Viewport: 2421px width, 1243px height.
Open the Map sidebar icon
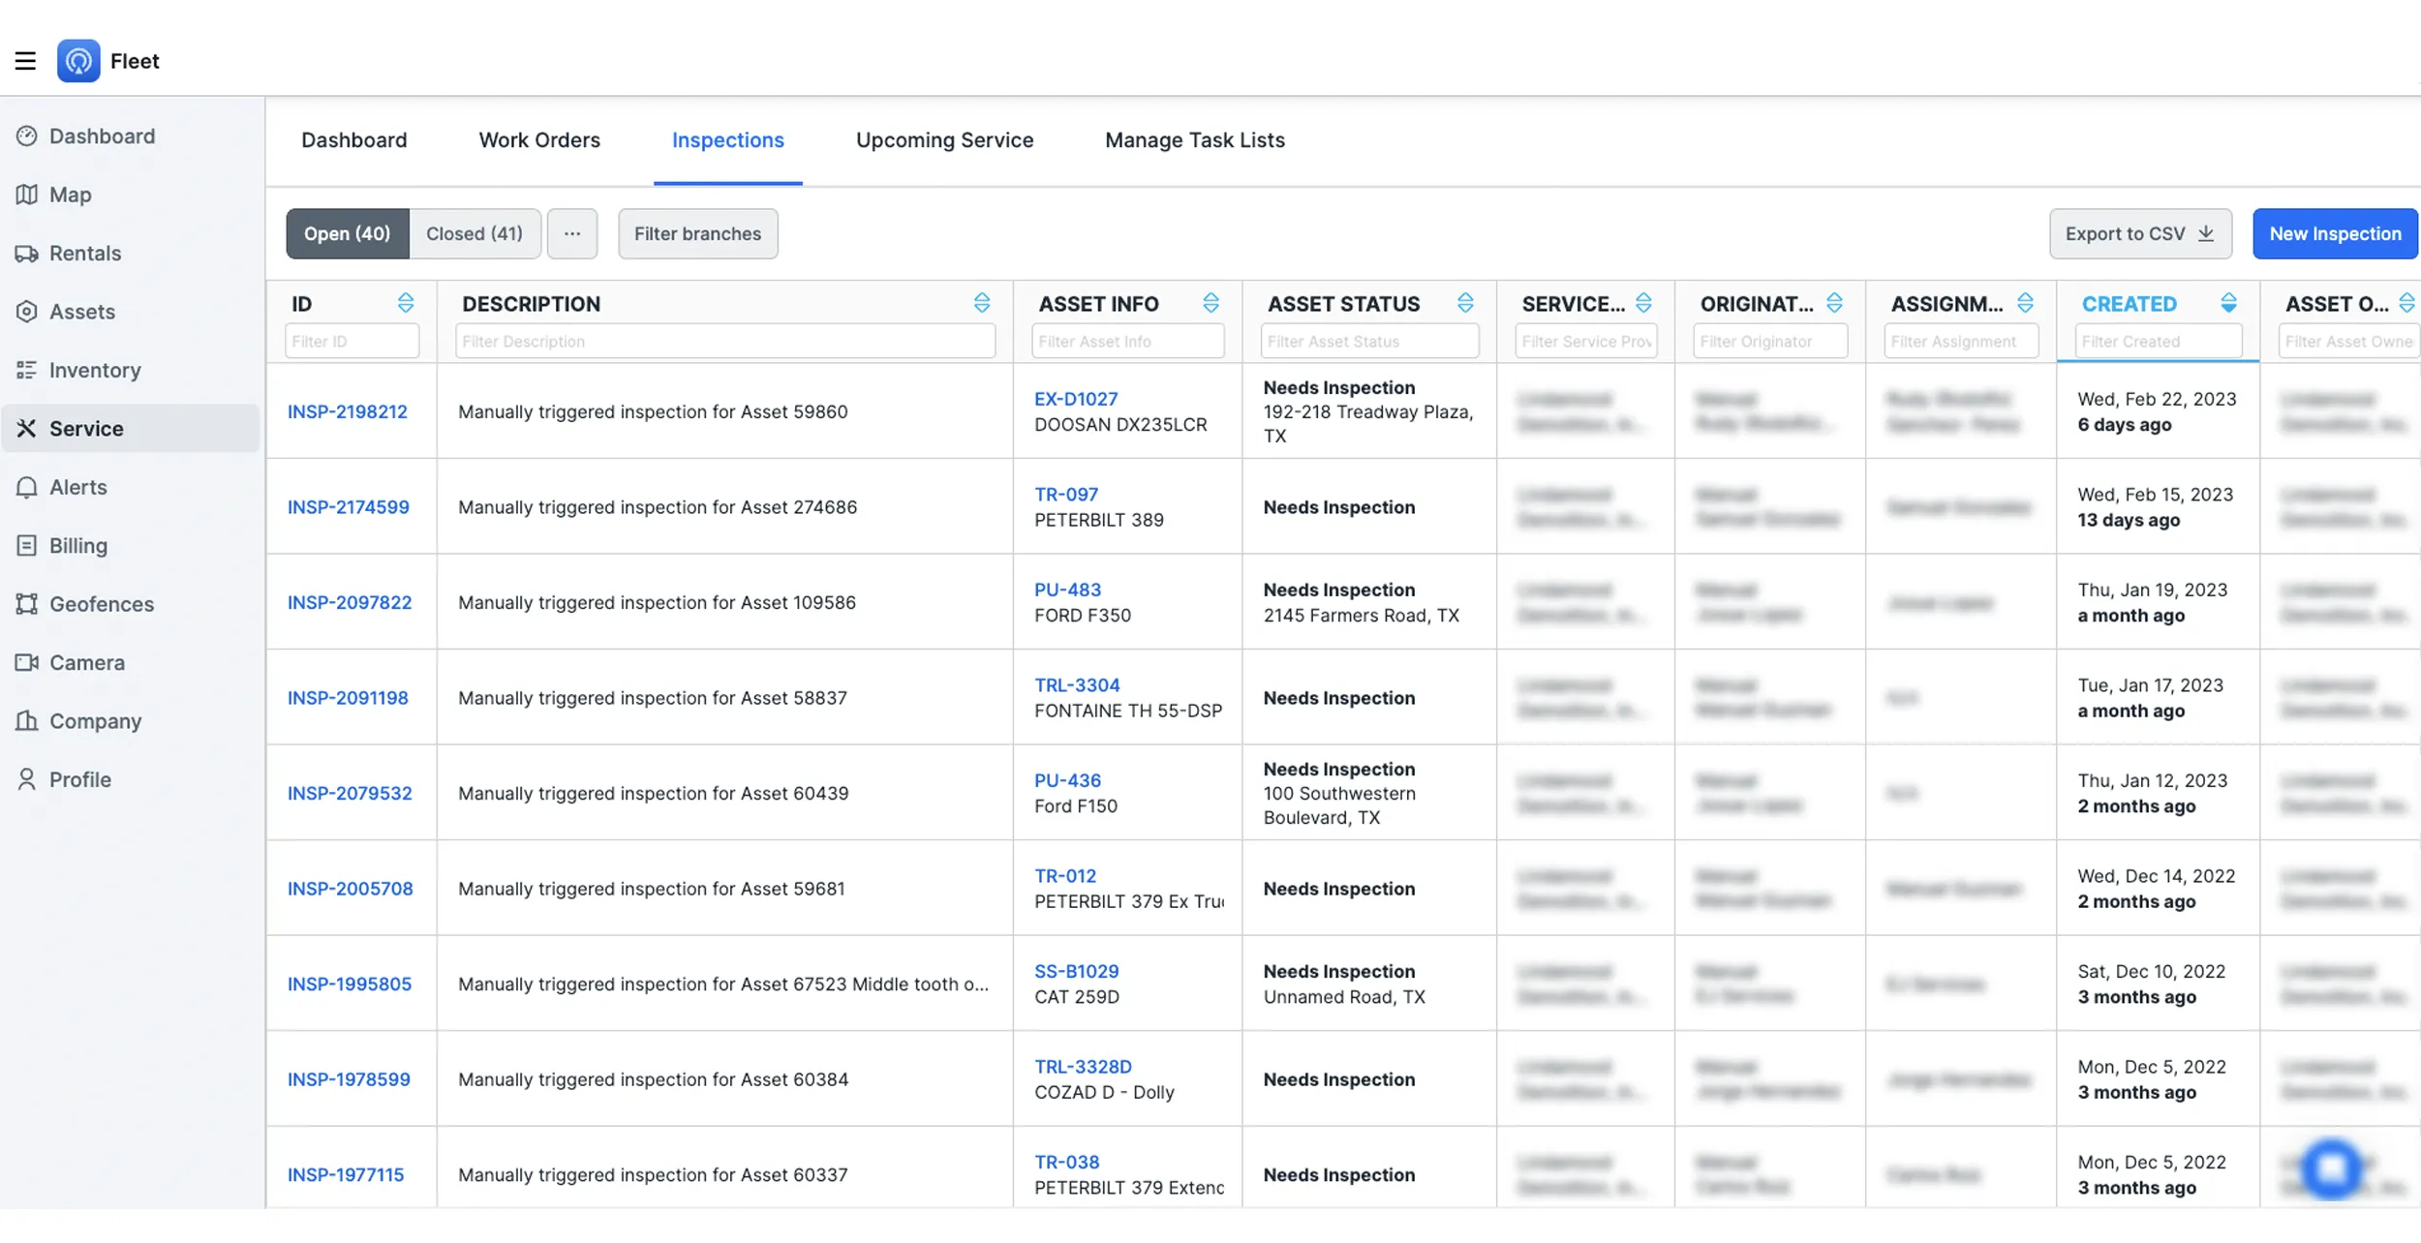(x=26, y=195)
